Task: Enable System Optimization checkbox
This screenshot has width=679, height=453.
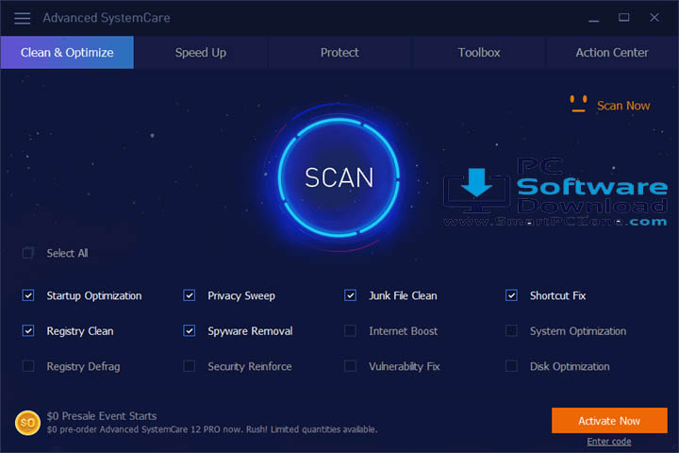Action: point(511,331)
